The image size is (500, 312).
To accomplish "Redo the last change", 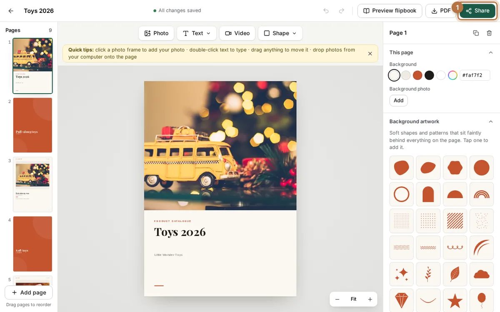I will click(x=342, y=11).
